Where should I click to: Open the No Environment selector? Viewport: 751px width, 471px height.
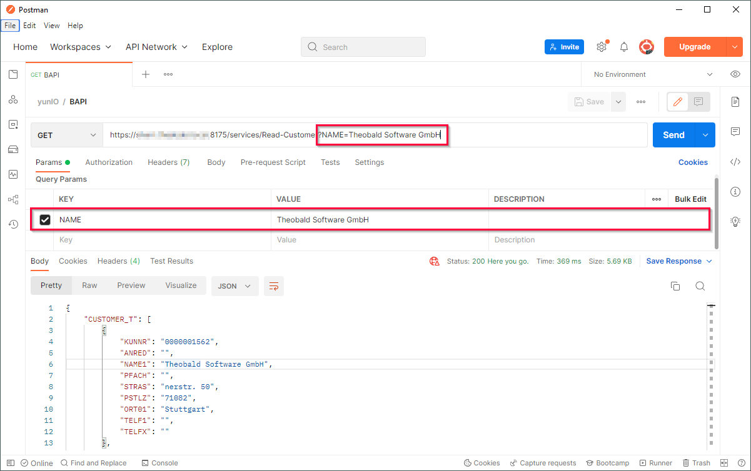tap(653, 74)
